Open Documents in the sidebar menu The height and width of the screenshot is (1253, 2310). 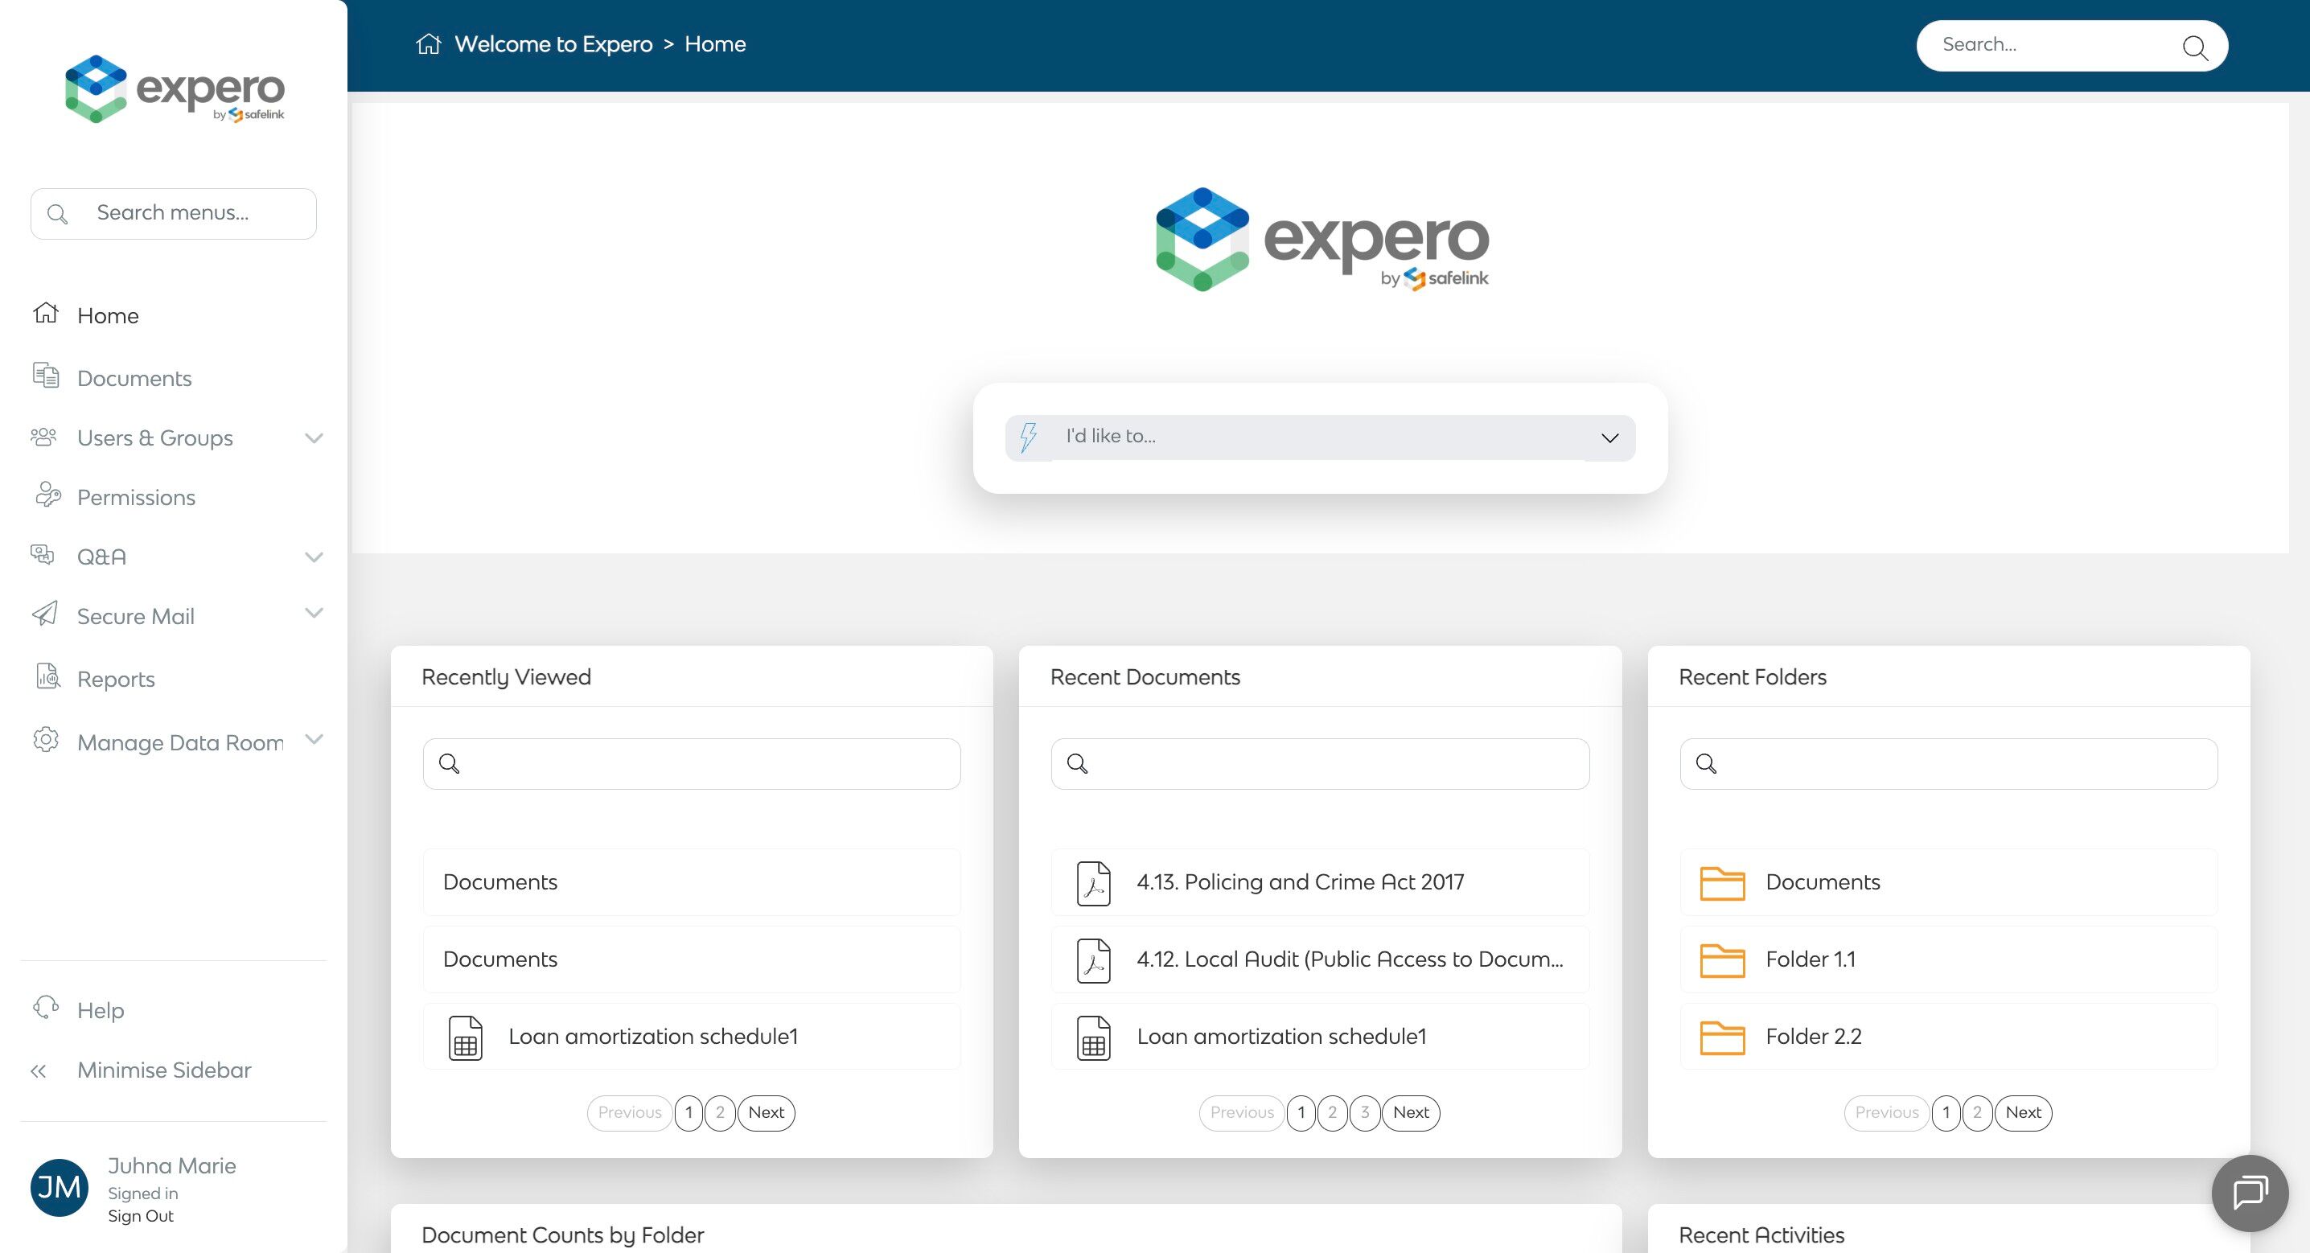coord(134,379)
